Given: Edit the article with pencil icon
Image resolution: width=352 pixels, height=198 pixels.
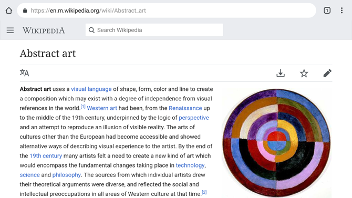Looking at the screenshot, I should pos(327,73).
